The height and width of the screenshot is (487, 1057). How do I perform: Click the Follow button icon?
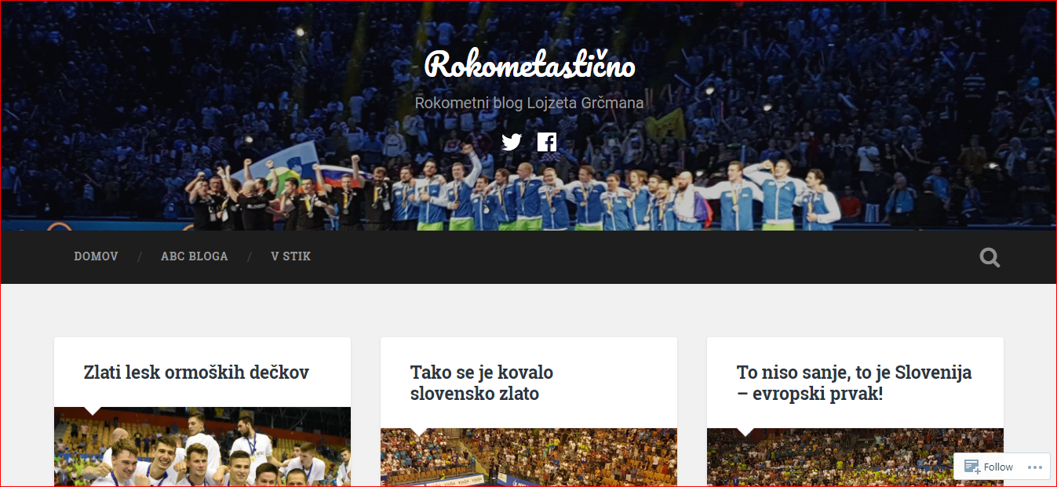pos(971,467)
